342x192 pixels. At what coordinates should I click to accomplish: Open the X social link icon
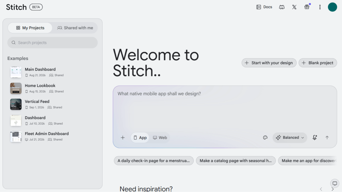click(294, 7)
